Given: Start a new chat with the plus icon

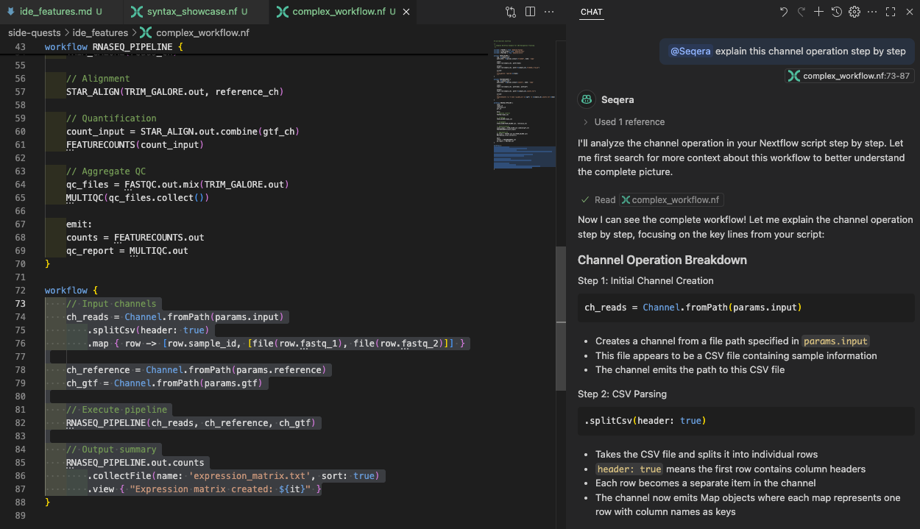Looking at the screenshot, I should pos(819,12).
